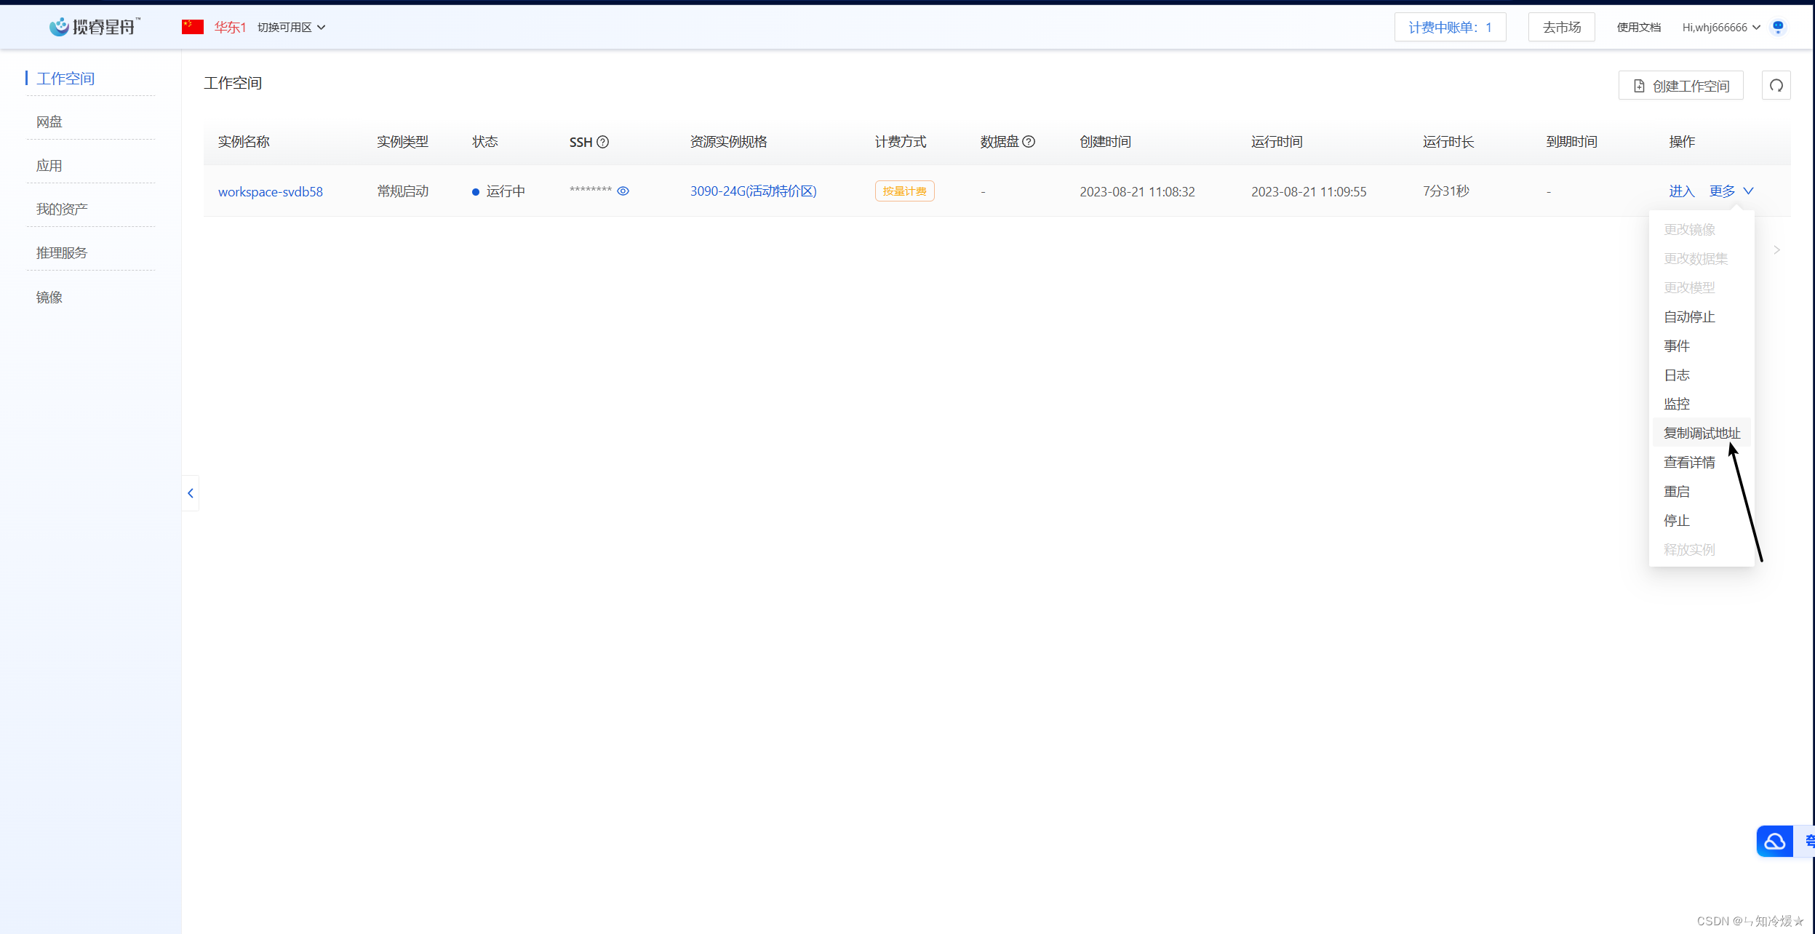Image resolution: width=1815 pixels, height=934 pixels.
Task: Expand the Hi,whj666666 account menu
Action: pyautogui.click(x=1720, y=27)
